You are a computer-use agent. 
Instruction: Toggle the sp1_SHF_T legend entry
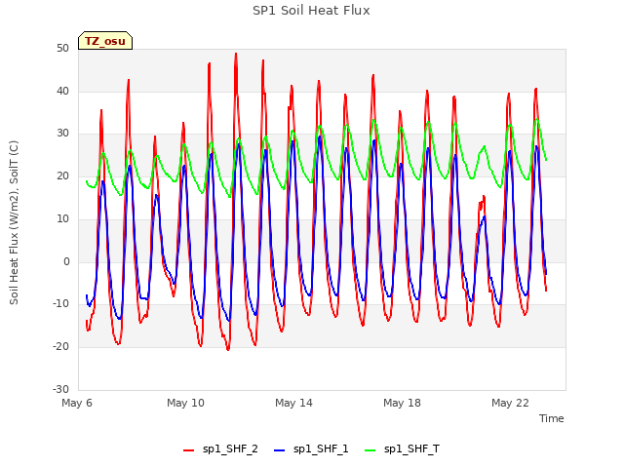point(402,449)
